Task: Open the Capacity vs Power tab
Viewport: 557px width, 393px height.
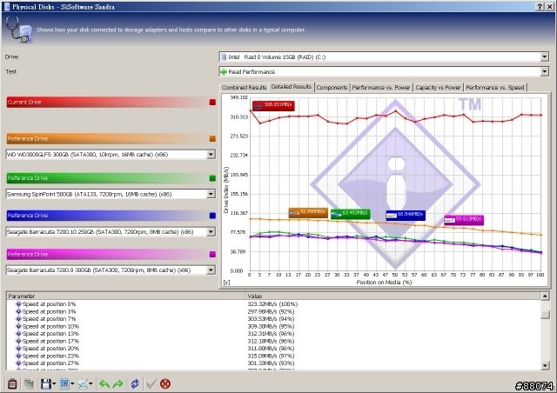Action: coord(438,87)
